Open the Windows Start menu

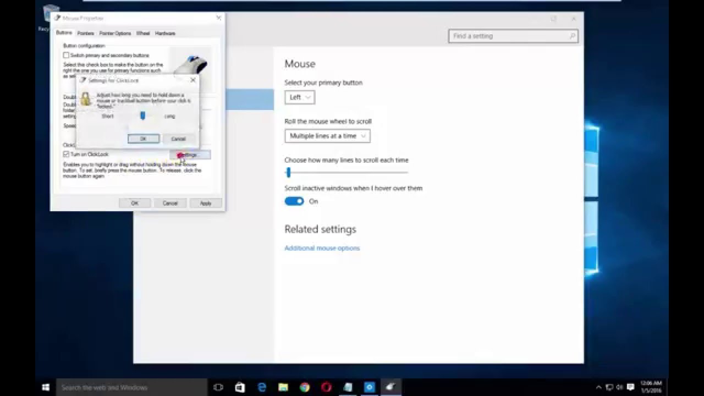coord(46,387)
